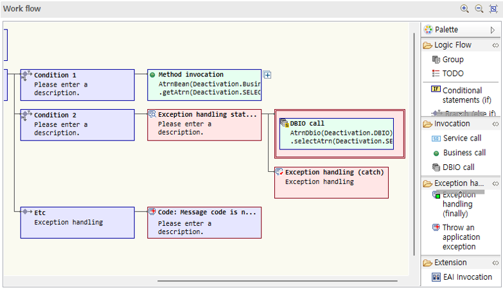Click the zoom out magnifier icon
The image size is (503, 288).
pyautogui.click(x=479, y=9)
